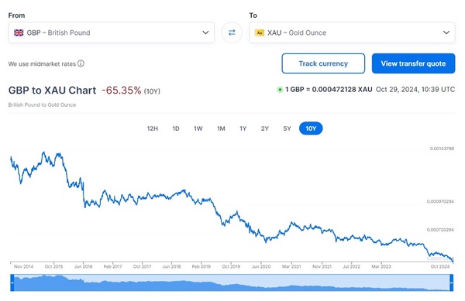Show the 2Y chart range

tap(265, 128)
